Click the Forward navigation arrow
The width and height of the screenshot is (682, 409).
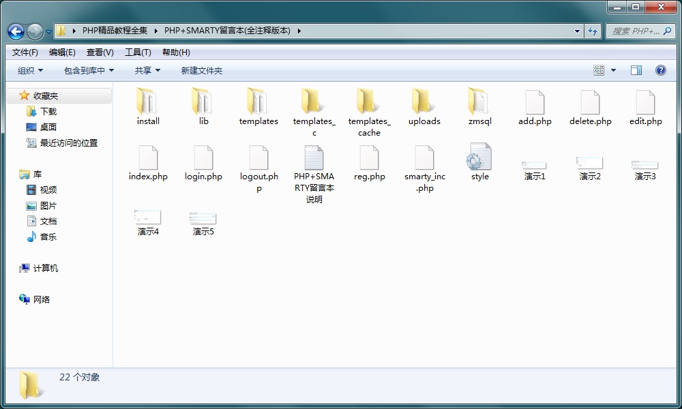pyautogui.click(x=35, y=31)
